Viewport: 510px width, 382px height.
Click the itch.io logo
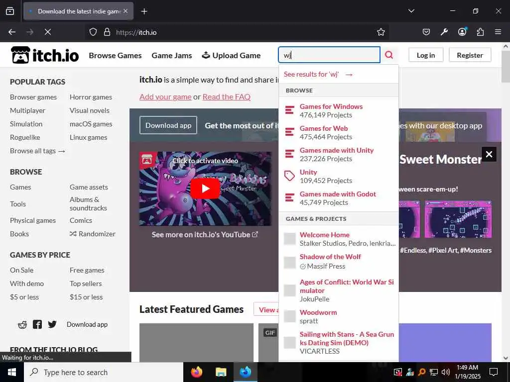(45, 55)
